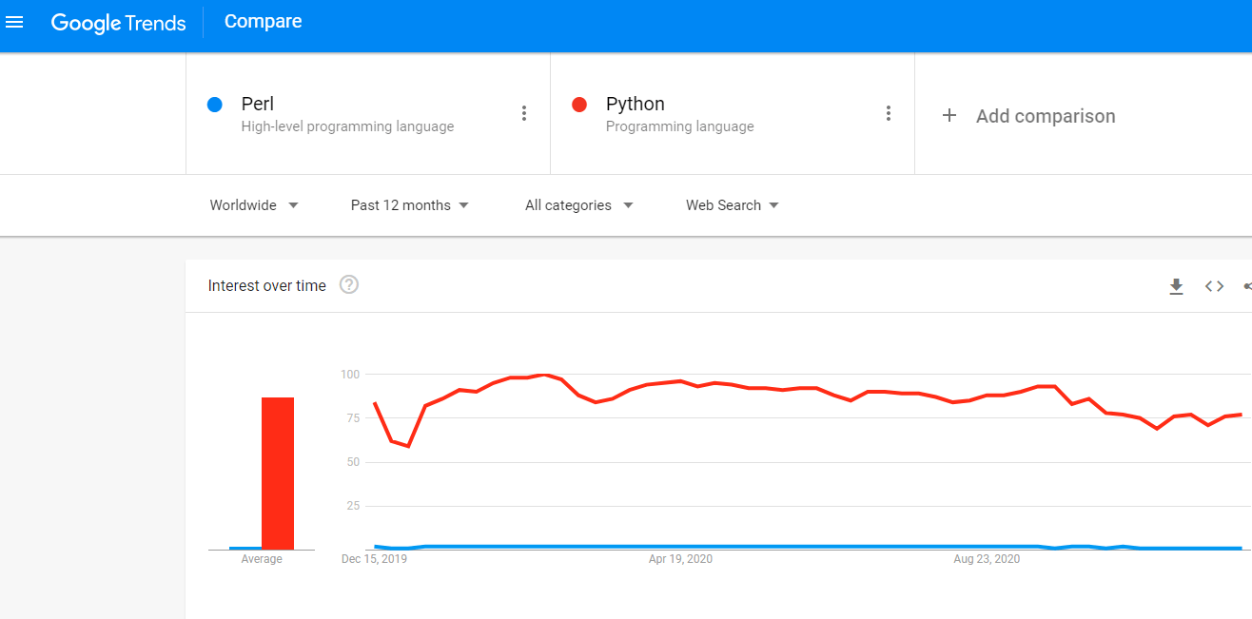Open Perl term options menu
Image resolution: width=1252 pixels, height=619 pixels.
(x=523, y=114)
